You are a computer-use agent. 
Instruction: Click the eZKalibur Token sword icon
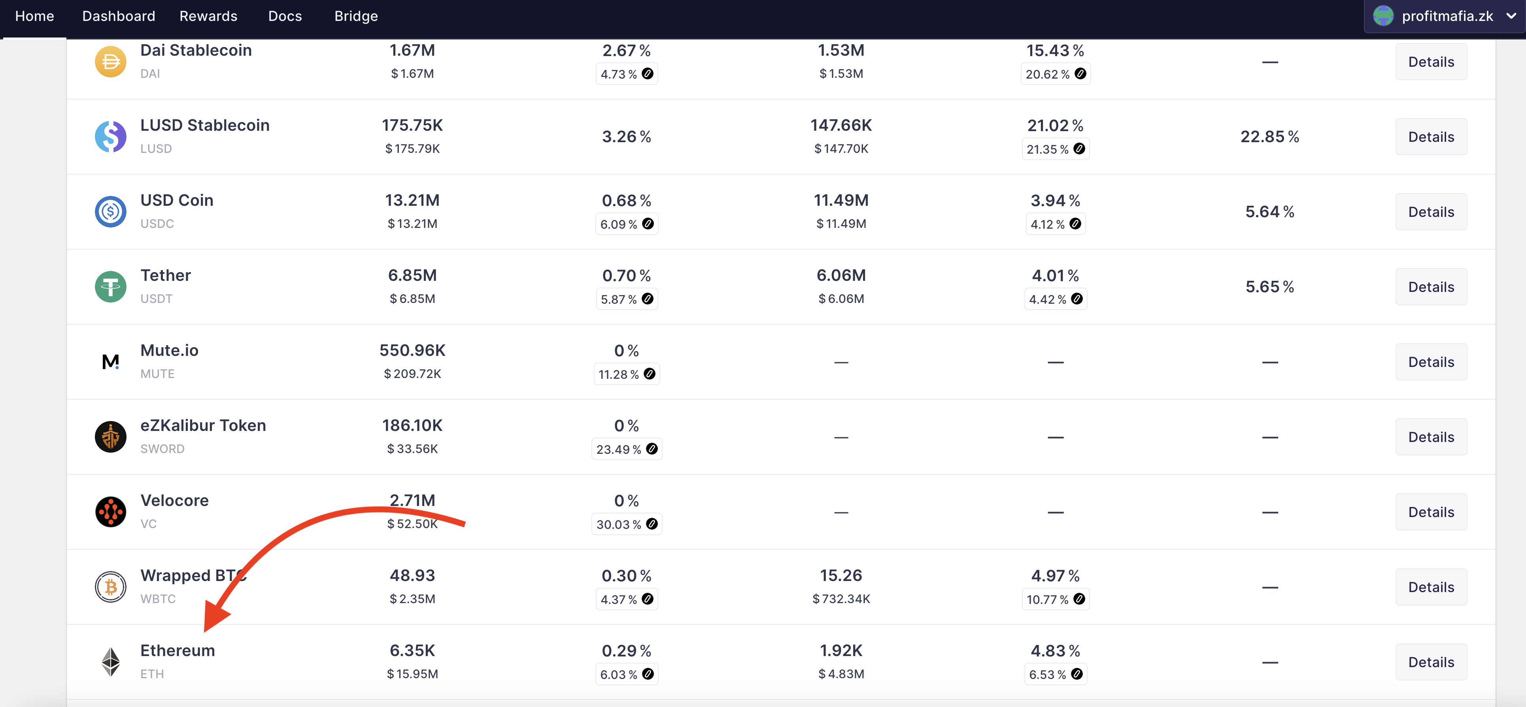pyautogui.click(x=110, y=436)
